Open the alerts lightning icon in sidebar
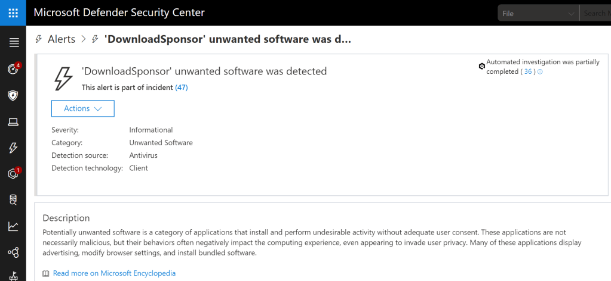The height and width of the screenshot is (281, 611). click(x=13, y=148)
